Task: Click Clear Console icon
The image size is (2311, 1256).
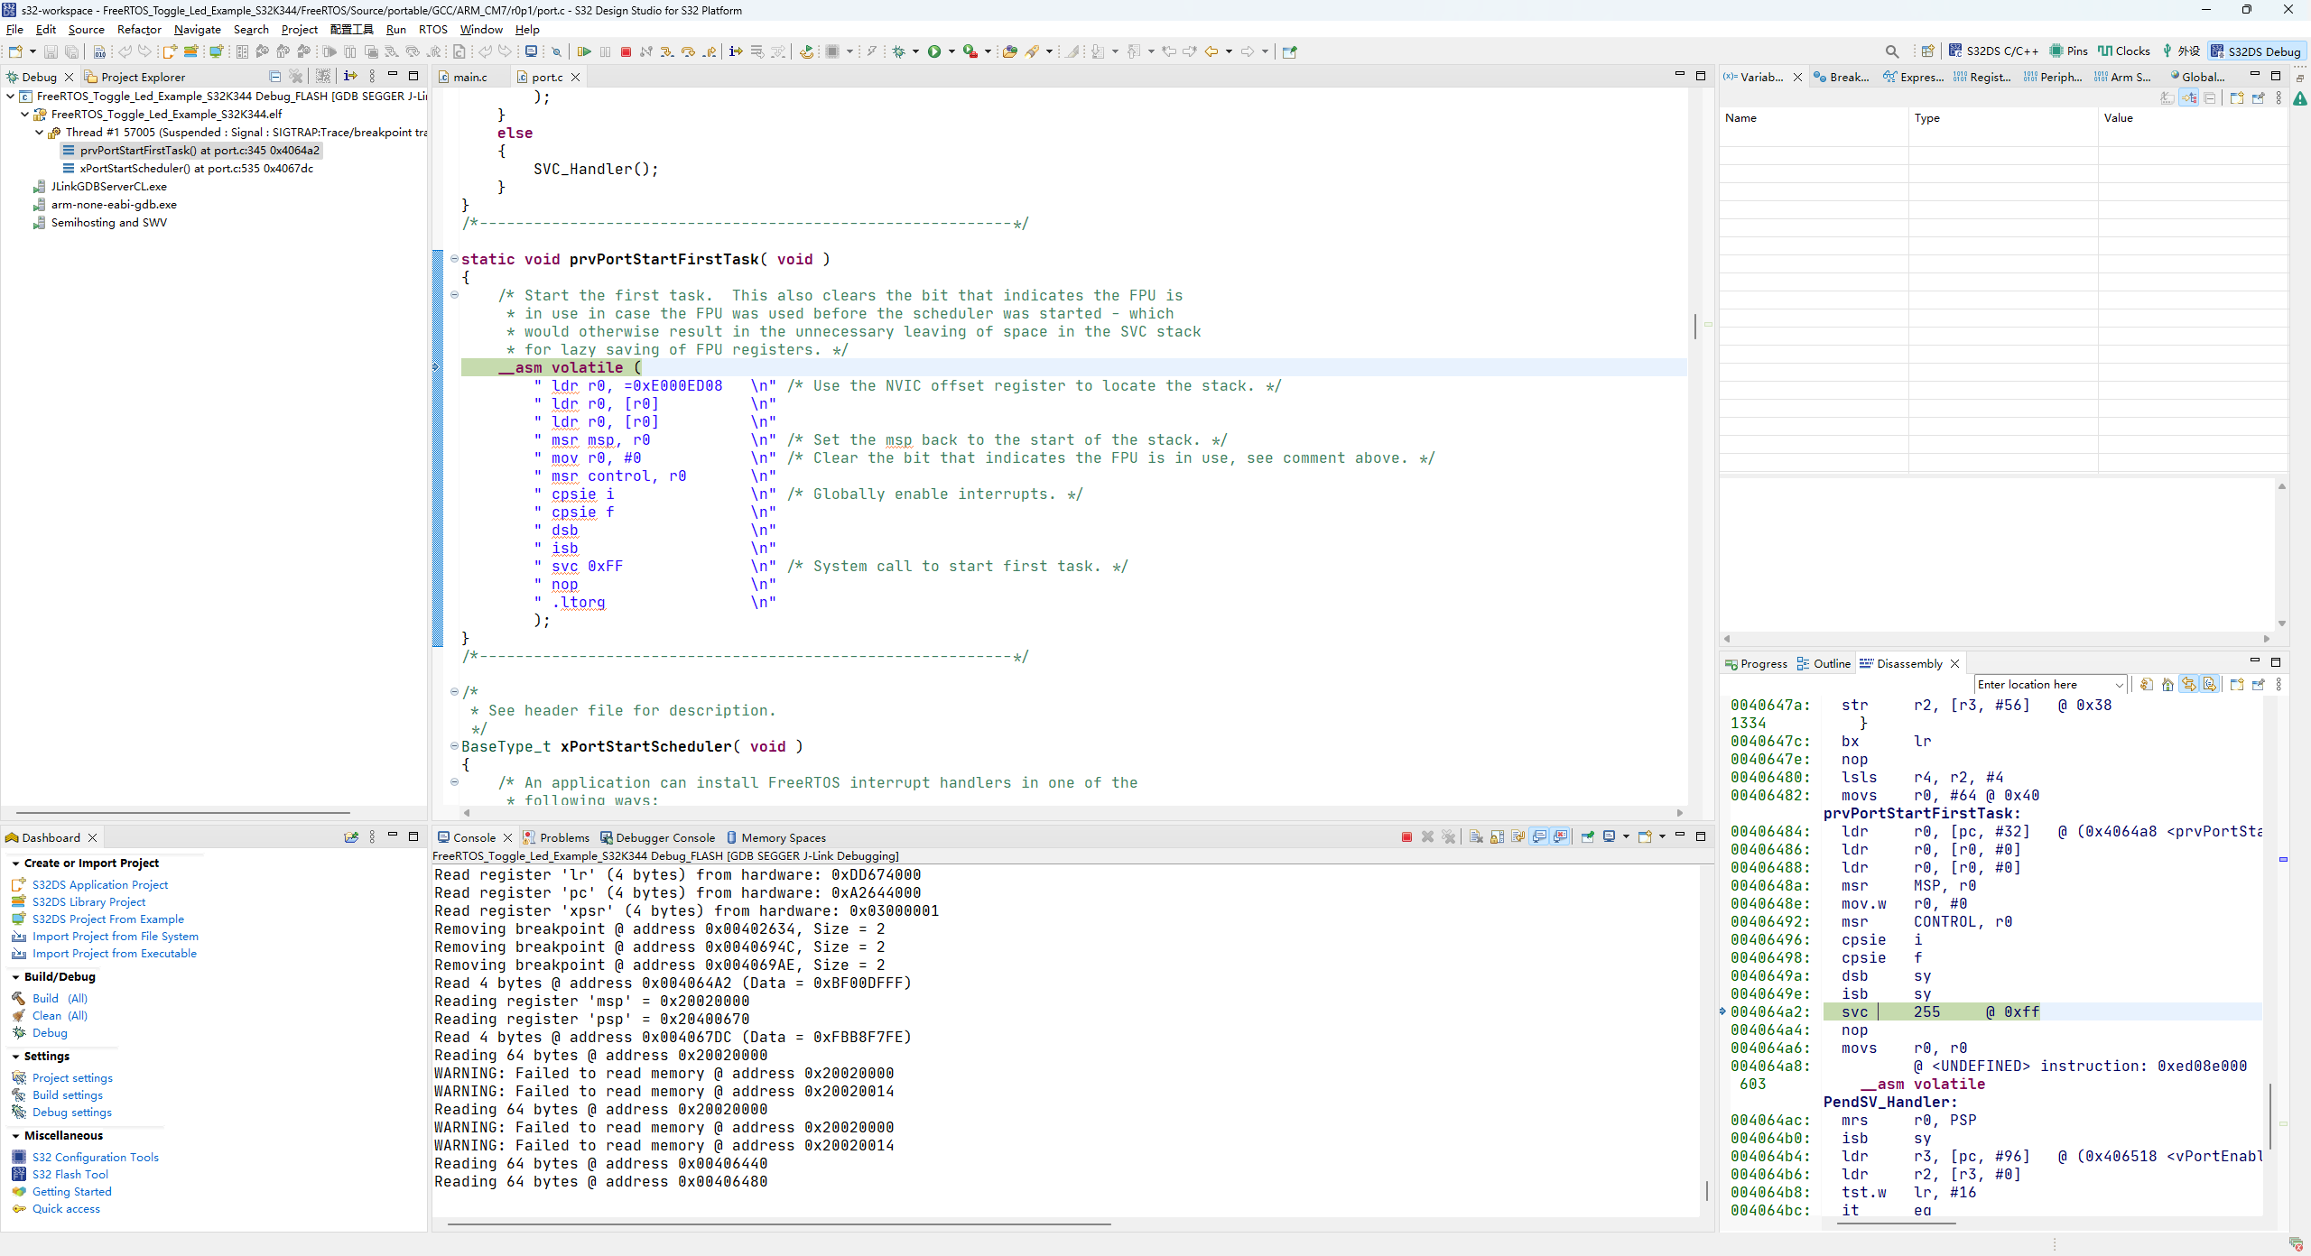Action: click(x=1476, y=836)
